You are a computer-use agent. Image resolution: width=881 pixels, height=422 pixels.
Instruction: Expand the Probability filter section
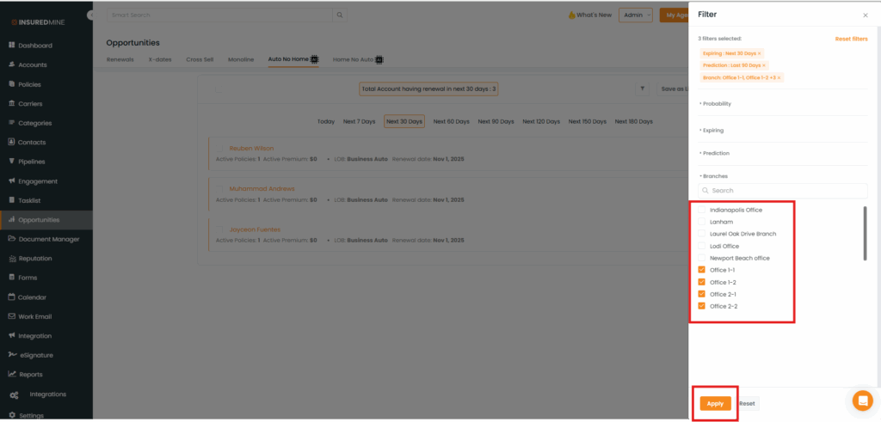point(717,104)
